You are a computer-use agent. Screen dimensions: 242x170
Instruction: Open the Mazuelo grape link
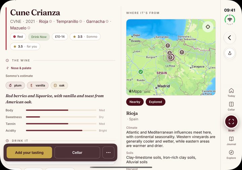point(18,28)
